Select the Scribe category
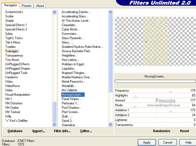 tap(9, 16)
